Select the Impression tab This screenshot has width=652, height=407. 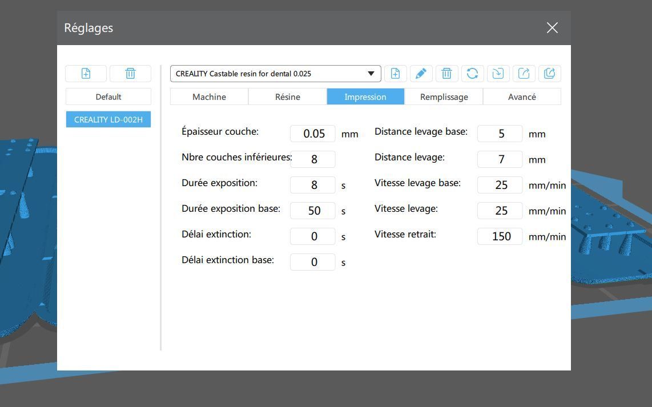coord(365,96)
